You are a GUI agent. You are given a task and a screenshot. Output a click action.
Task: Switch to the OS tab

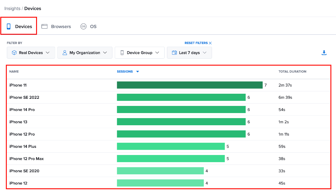(x=89, y=26)
